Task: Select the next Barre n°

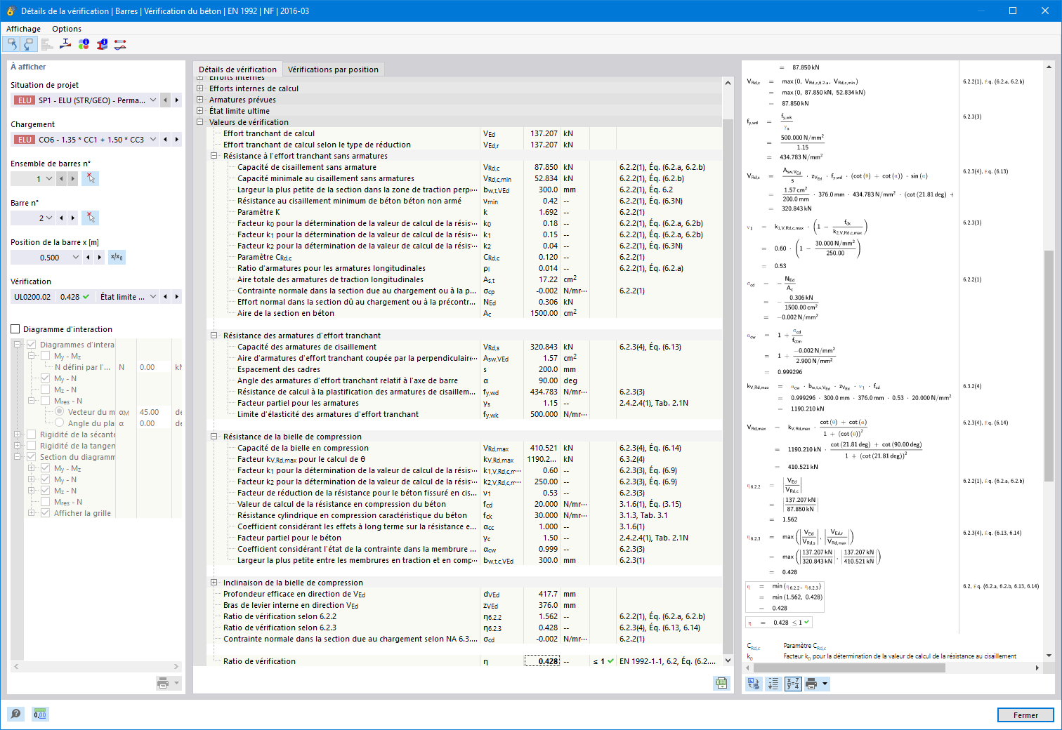Action: pyautogui.click(x=73, y=218)
